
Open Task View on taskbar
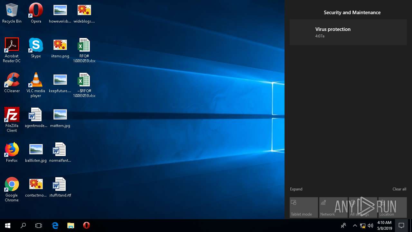coord(39,226)
